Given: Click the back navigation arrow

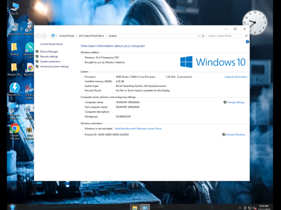Looking at the screenshot, I should coord(38,36).
